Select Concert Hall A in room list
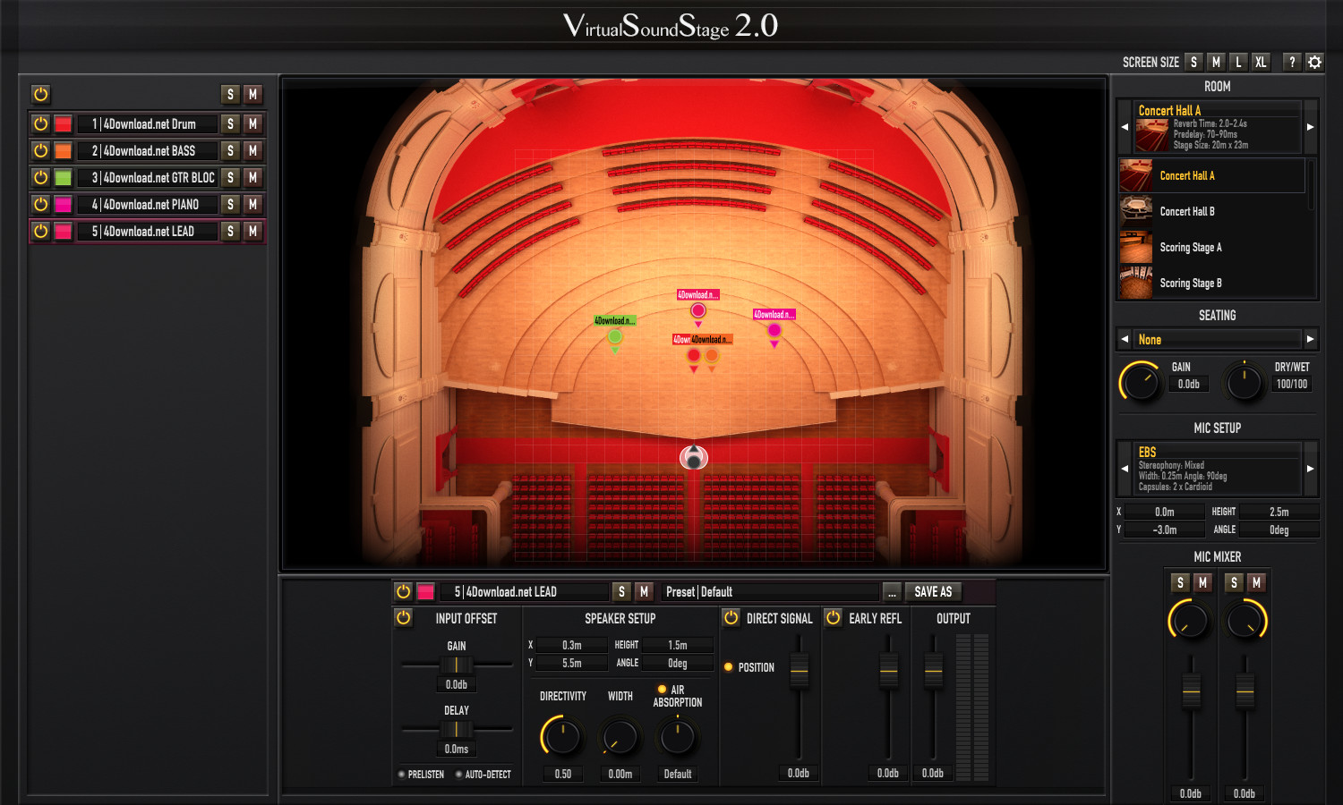The image size is (1343, 805). click(1211, 175)
